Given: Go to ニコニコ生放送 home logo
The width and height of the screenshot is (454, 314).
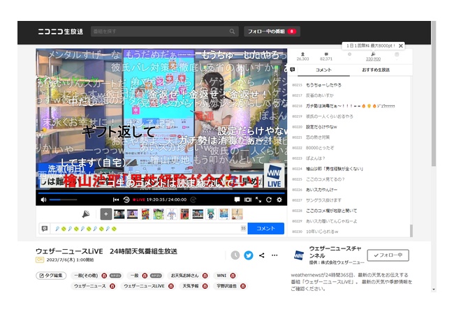Looking at the screenshot, I should coord(61,31).
